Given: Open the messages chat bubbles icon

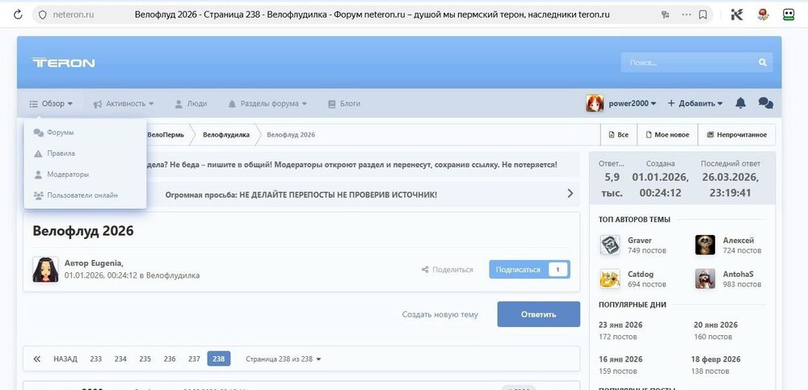Looking at the screenshot, I should point(766,103).
